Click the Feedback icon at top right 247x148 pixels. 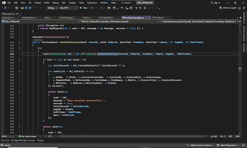tap(244, 8)
